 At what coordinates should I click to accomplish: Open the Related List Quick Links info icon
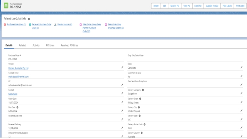[x=29, y=19]
